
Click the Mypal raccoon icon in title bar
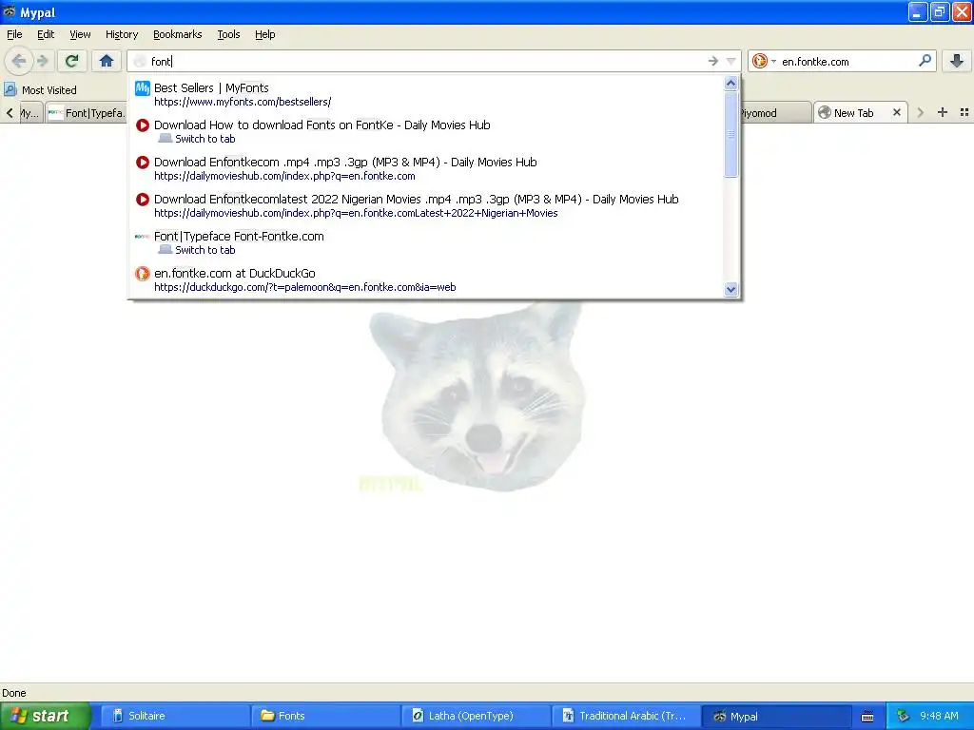pos(10,11)
